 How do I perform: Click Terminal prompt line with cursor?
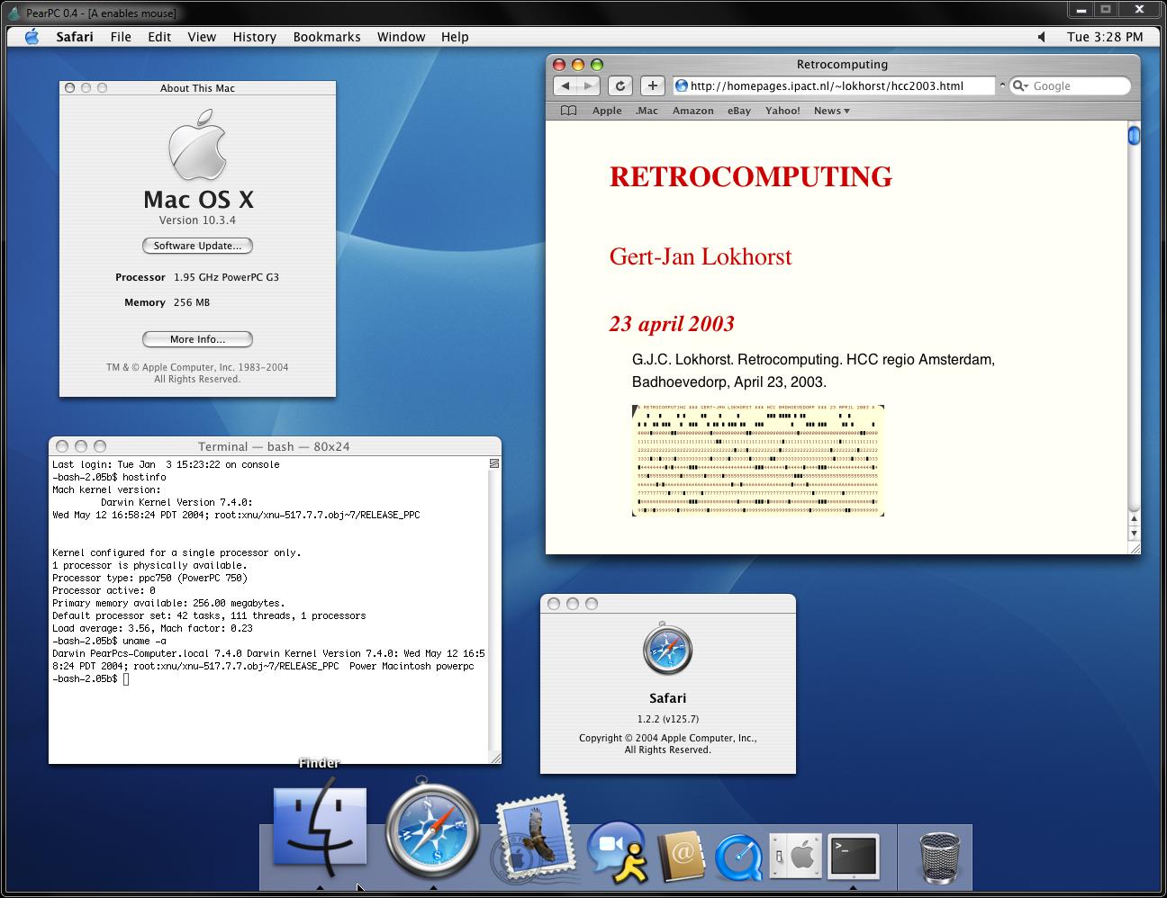coord(90,678)
